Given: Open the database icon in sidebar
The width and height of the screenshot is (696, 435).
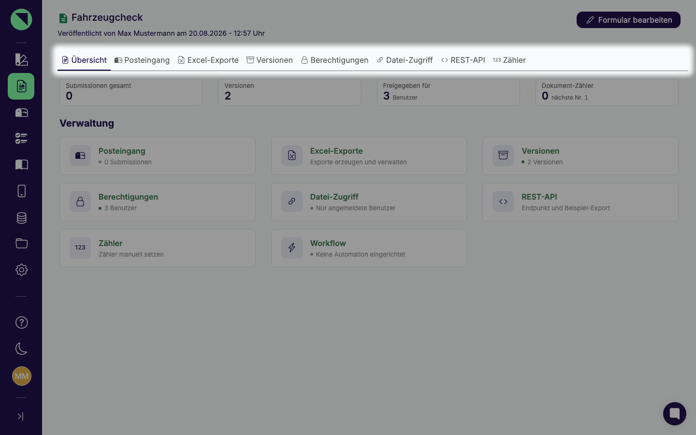Looking at the screenshot, I should click(x=21, y=218).
